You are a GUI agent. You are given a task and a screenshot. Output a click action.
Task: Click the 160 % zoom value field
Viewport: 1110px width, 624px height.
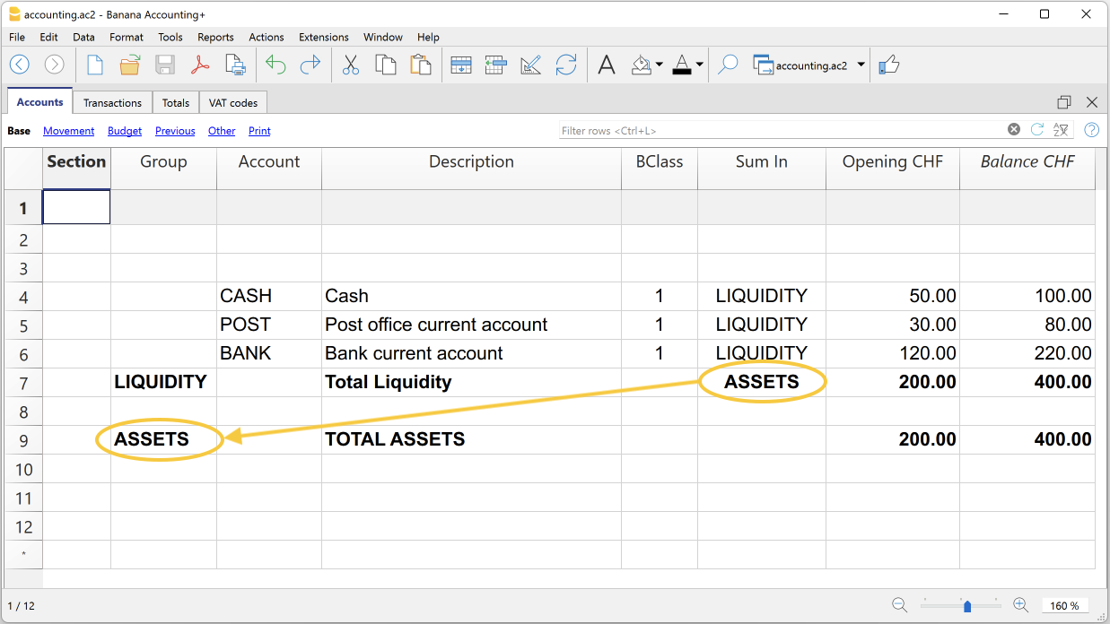pos(1065,605)
